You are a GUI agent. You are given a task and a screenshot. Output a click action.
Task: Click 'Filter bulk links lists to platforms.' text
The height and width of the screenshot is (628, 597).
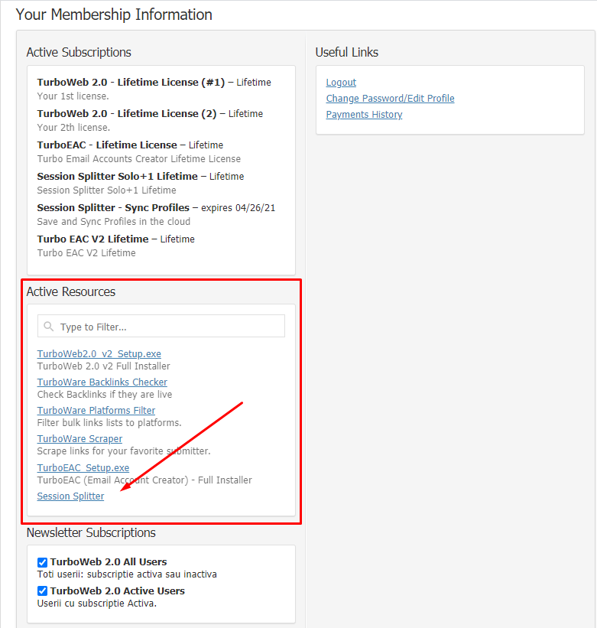(x=109, y=423)
